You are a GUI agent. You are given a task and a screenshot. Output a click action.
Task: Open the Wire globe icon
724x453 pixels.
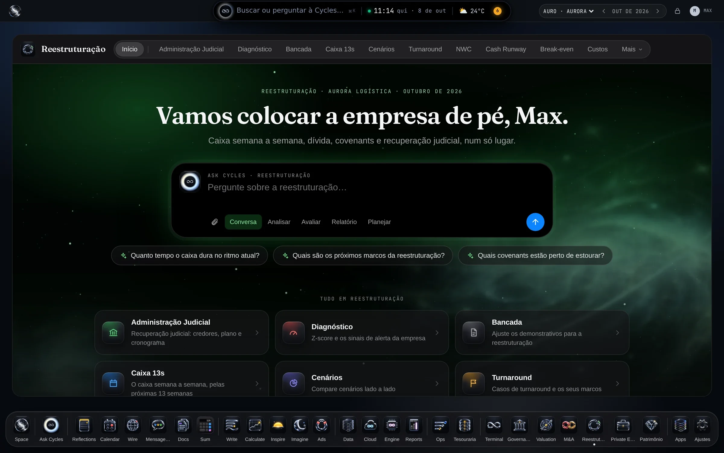133,425
